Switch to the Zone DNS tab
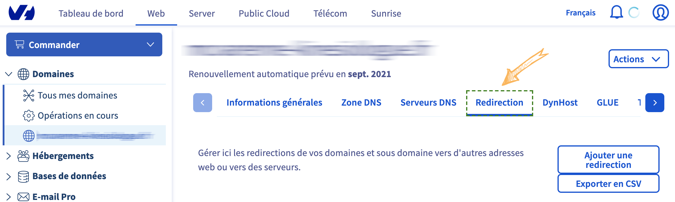Viewport: 675px width, 202px height. click(x=361, y=103)
